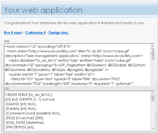Click inside the SQL text area
Image resolution: width=158 pixels, height=134 pixels.
point(78,110)
